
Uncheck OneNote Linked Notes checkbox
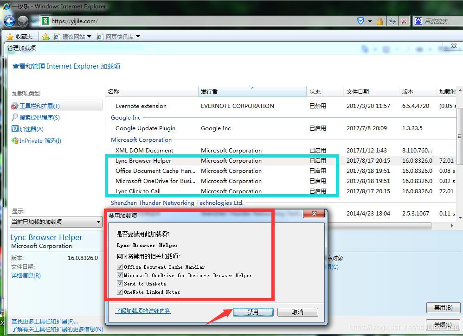120,292
